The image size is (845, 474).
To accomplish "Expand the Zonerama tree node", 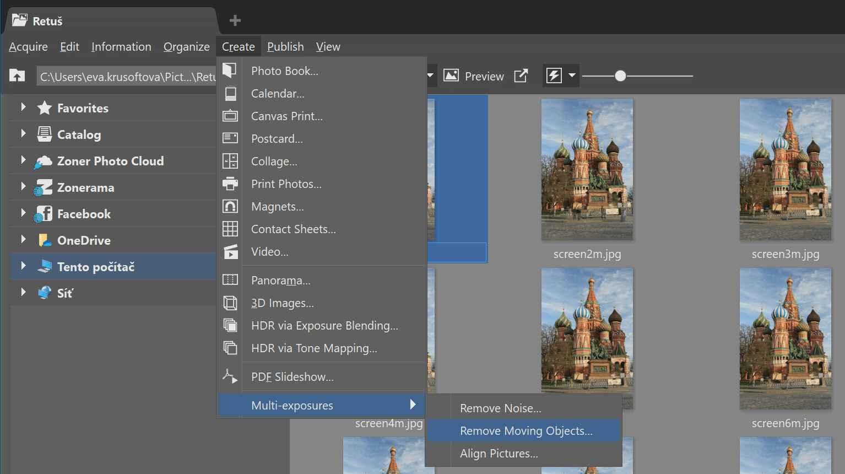I will (x=23, y=186).
